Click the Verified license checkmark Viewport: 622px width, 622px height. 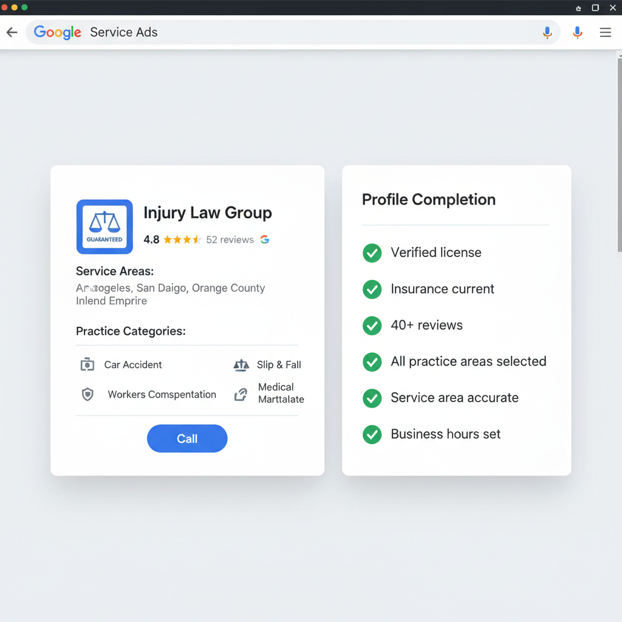coord(372,253)
